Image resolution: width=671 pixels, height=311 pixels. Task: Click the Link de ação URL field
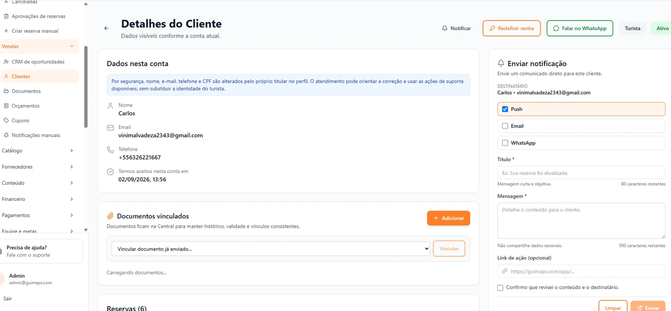[x=581, y=271]
